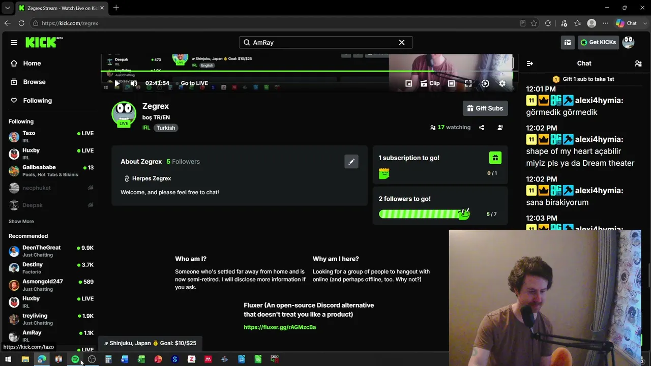Edit the About Zegrex section
Image resolution: width=651 pixels, height=366 pixels.
[351, 162]
